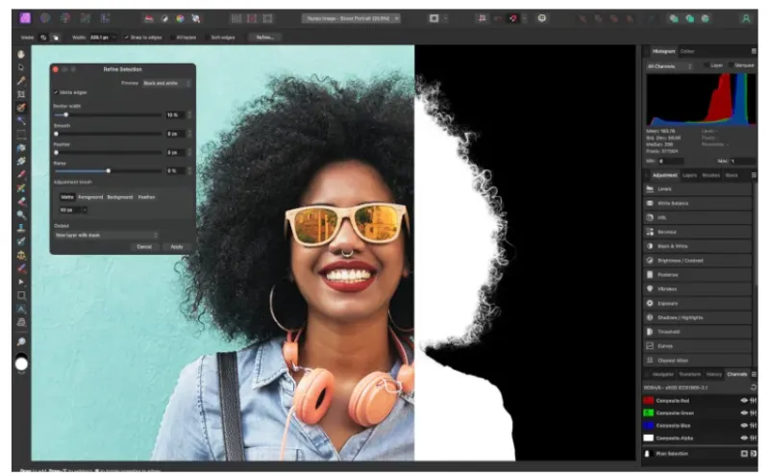Select the Zoom magnifier tool

21,341
